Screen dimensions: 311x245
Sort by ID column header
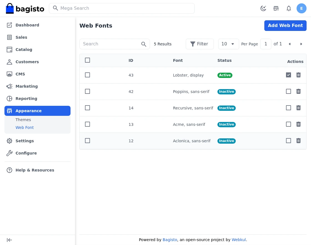[x=131, y=60]
